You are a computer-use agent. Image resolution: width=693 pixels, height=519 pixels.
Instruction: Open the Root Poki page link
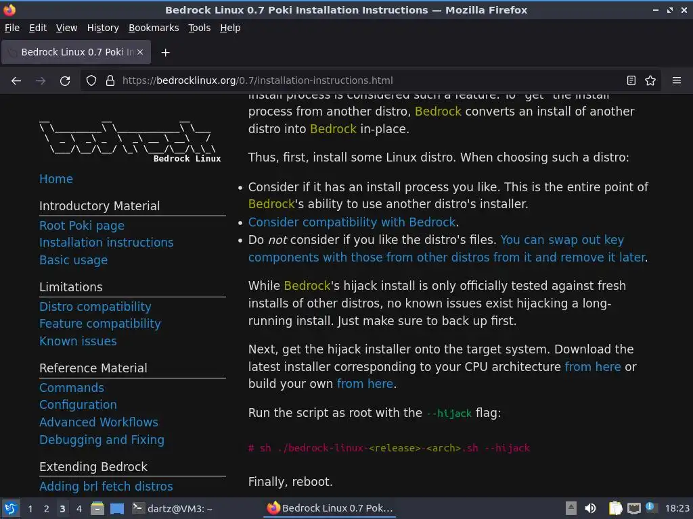(82, 226)
